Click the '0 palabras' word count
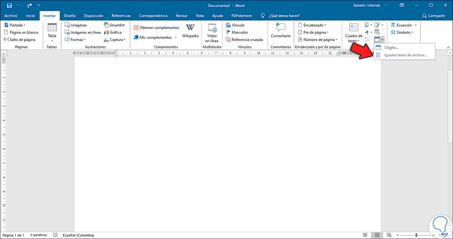453x239 pixels. [39, 235]
